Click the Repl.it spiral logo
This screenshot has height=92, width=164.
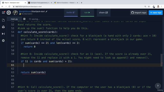tap(9, 13)
